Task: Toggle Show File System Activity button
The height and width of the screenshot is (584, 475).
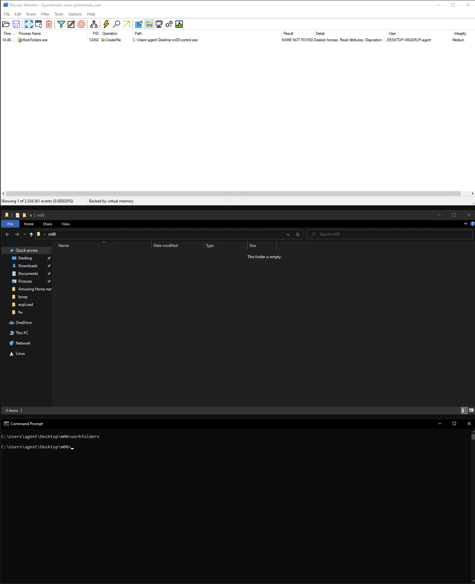Action: click(x=149, y=24)
